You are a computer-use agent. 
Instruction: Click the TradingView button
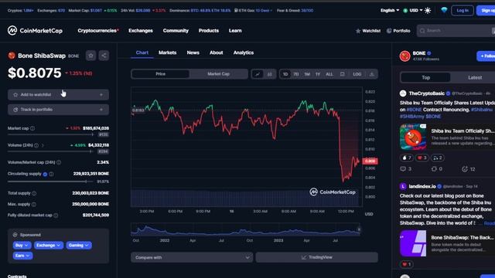(316, 257)
